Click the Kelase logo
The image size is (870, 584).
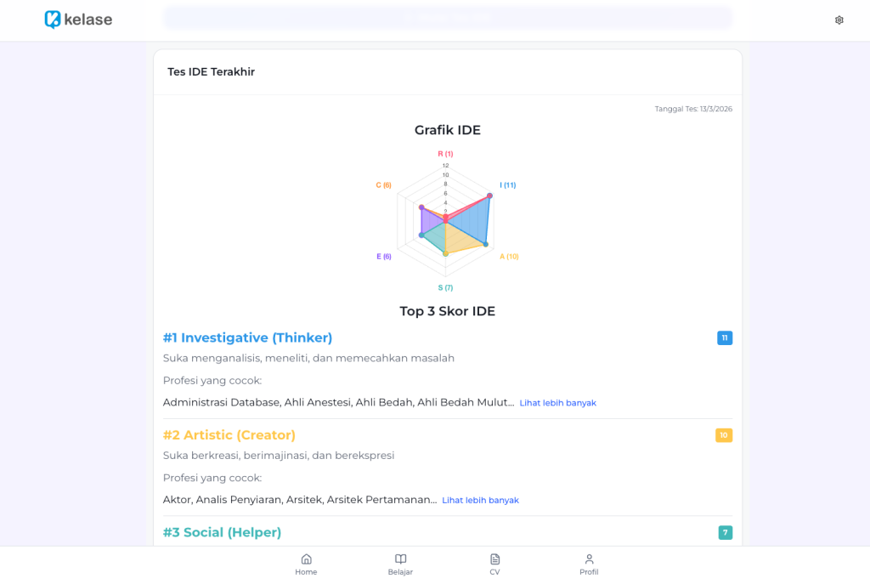click(78, 19)
